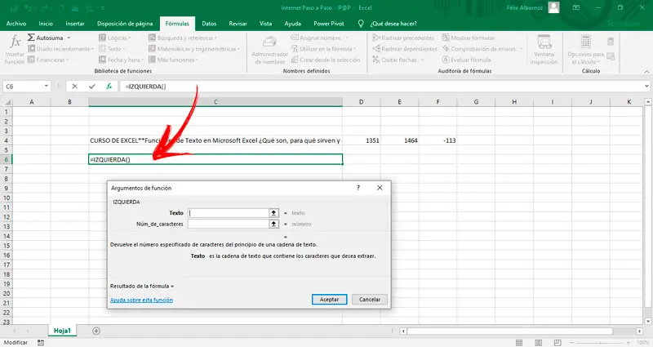
Task: Click the collapse-dialog icon beside Texto field
Action: (273, 212)
